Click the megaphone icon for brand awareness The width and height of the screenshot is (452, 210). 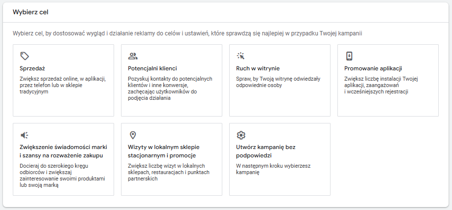25,135
